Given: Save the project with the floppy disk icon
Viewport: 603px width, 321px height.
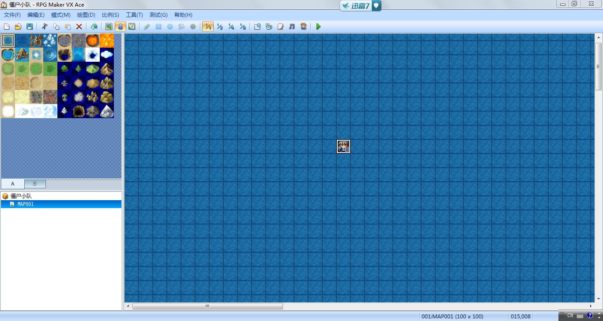Looking at the screenshot, I should coord(30,27).
